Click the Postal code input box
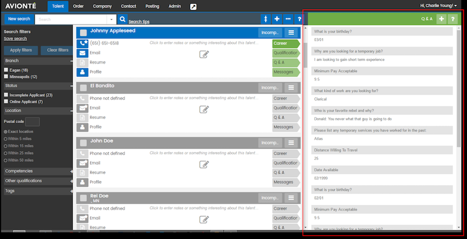This screenshot has height=239, width=467. point(33,122)
